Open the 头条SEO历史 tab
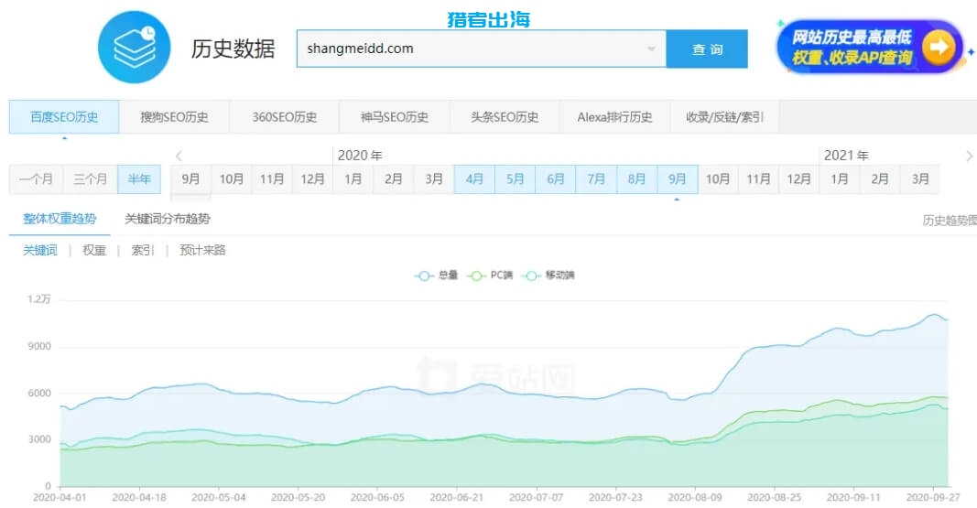This screenshot has width=977, height=508. [x=505, y=116]
